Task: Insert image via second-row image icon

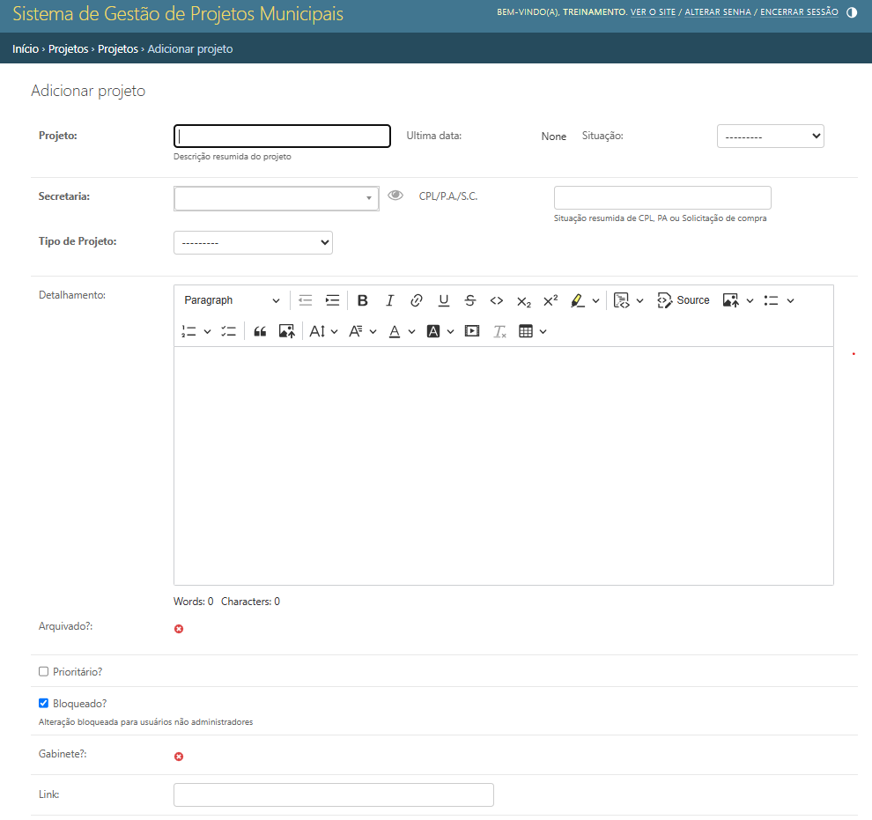Action: [286, 332]
